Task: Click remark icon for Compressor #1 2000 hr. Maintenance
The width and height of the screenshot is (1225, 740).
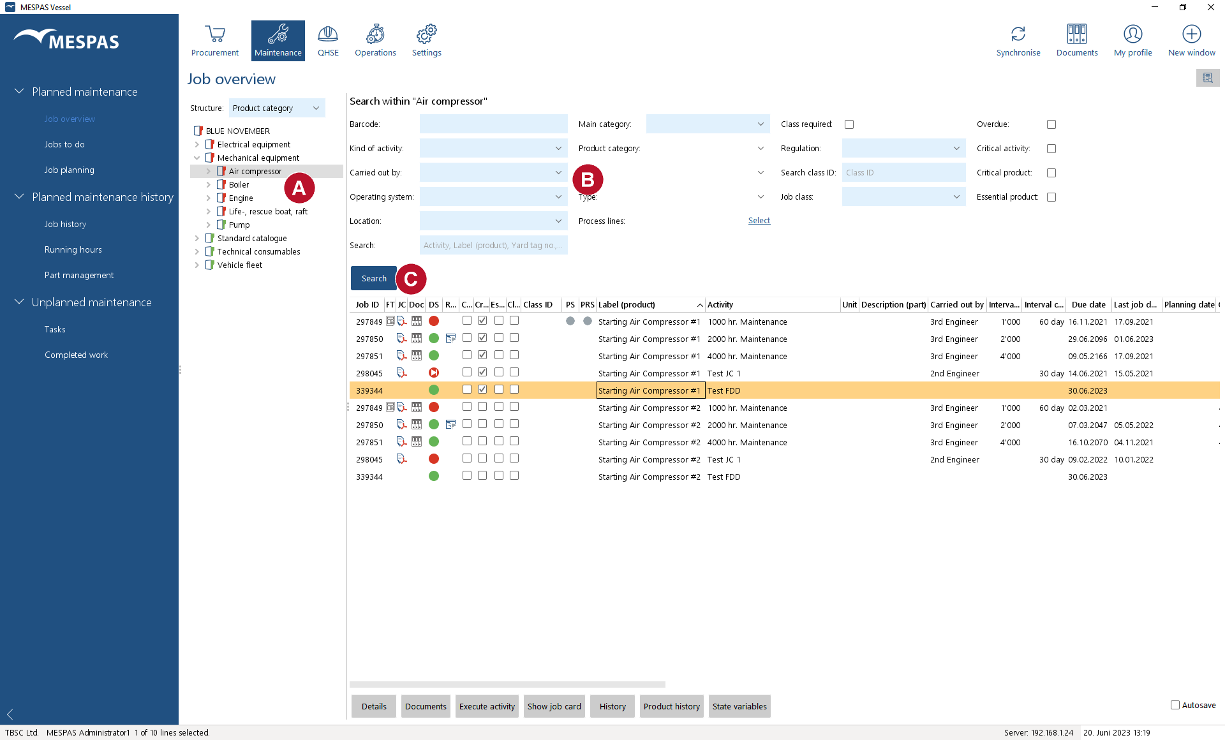Action: (450, 338)
